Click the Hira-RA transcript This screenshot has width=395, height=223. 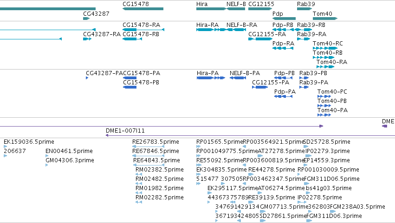click(211, 30)
